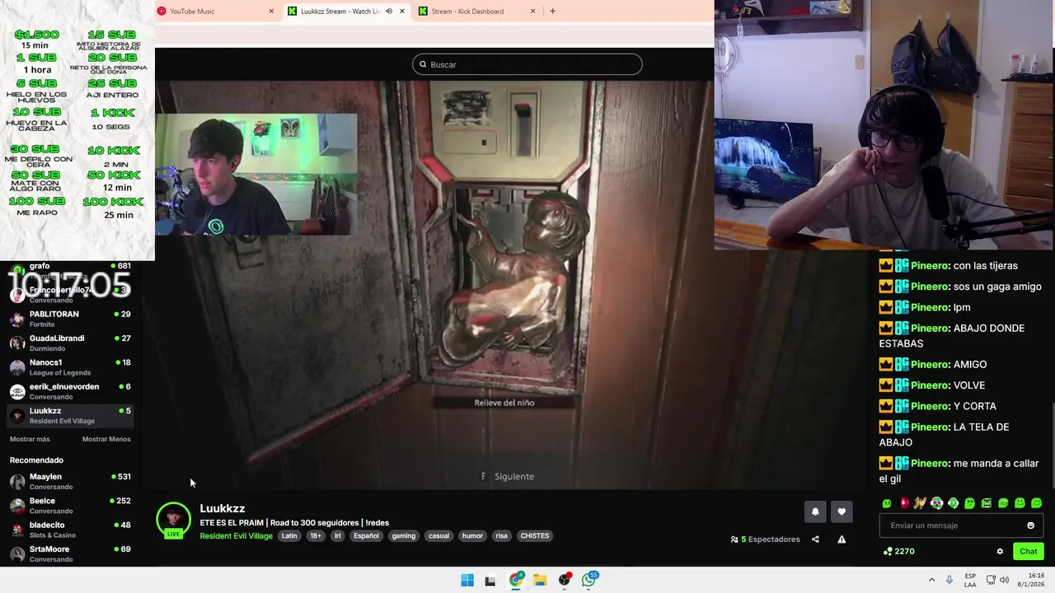Click the Chrome icon on the taskbar

(x=516, y=580)
